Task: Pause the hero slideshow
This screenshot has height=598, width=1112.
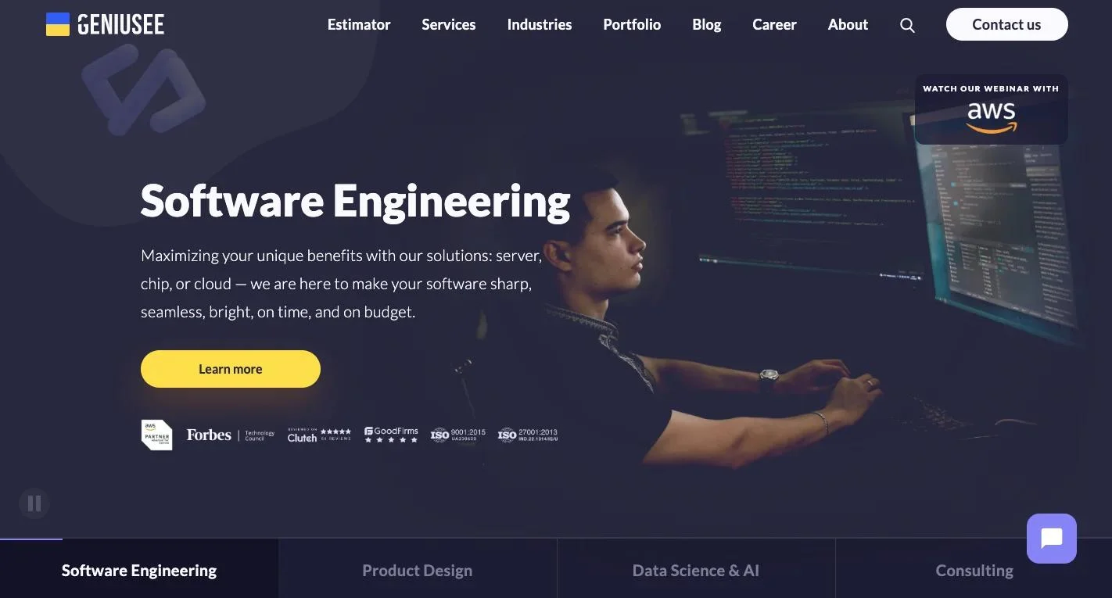Action: pos(34,503)
